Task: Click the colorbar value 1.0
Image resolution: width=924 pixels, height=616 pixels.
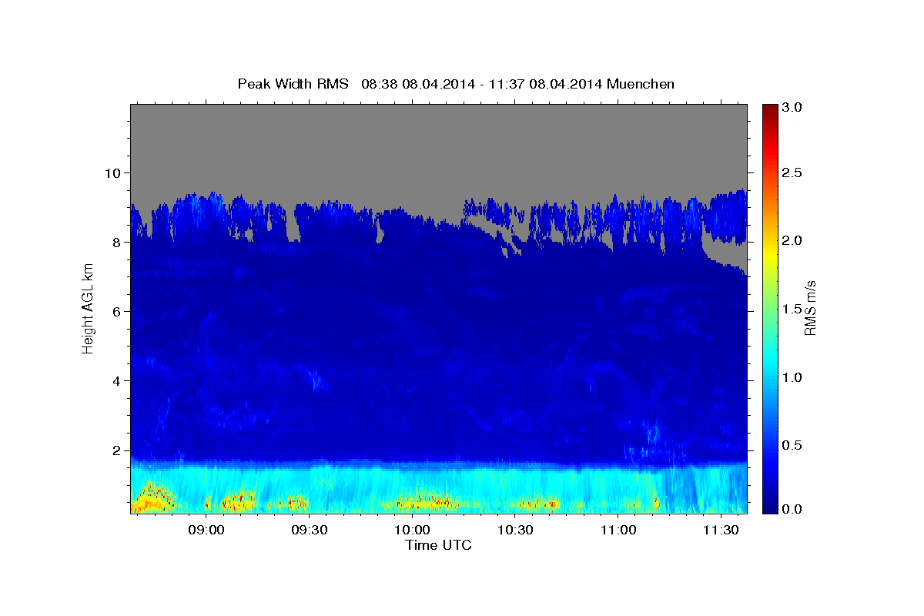Action: [793, 377]
